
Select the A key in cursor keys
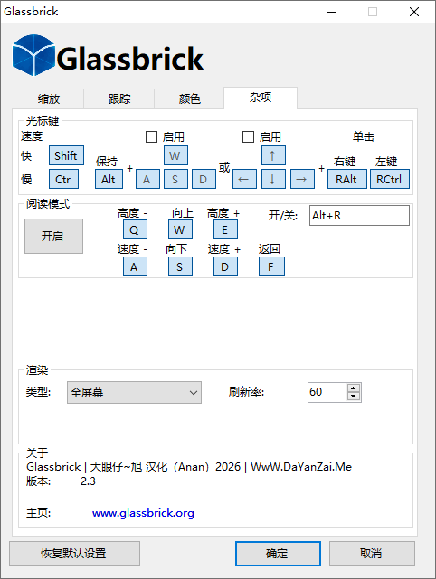pos(147,179)
